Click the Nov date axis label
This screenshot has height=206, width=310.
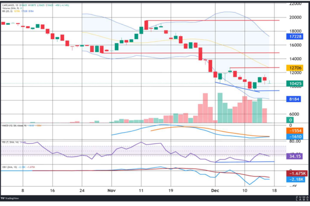click(111, 191)
